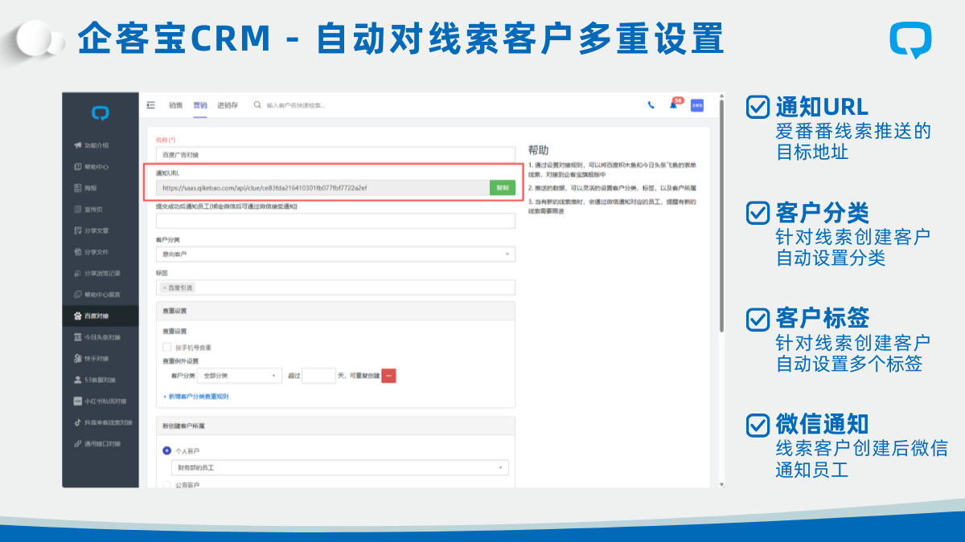Open the 全部分类 dropdown in 查重例外设置
Image resolution: width=965 pixels, height=542 pixels.
(x=240, y=376)
